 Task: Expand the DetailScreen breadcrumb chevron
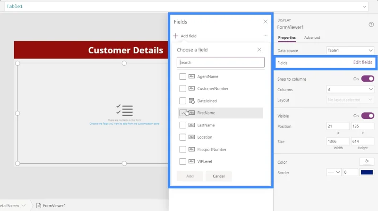coord(24,205)
